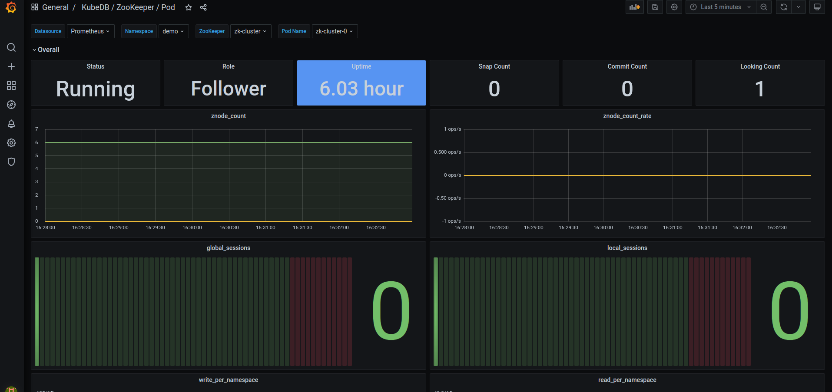
Task: Save the dashboard with the disk icon
Action: click(655, 7)
